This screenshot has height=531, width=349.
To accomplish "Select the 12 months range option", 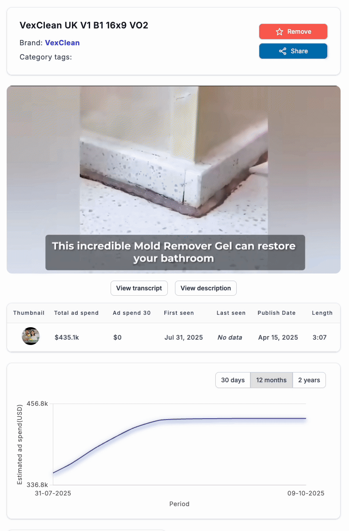I will [x=271, y=380].
